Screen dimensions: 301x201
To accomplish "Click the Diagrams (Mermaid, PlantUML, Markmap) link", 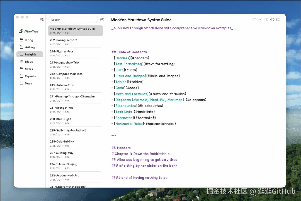I will click(x=150, y=100).
